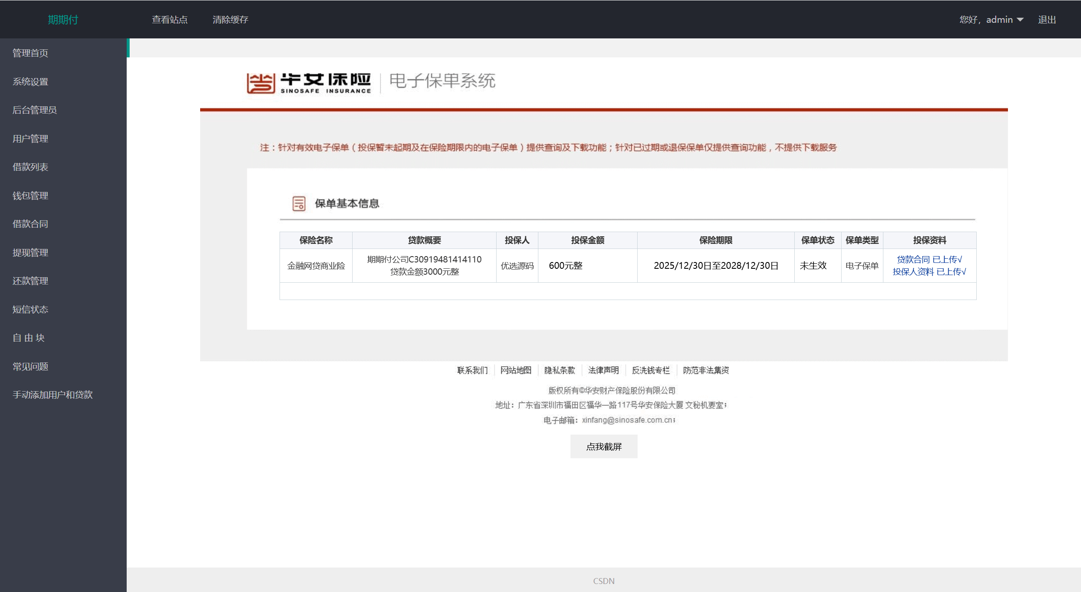Screen dimensions: 1081x592
Task: Open the 隐私条款 footer link
Action: 559,370
